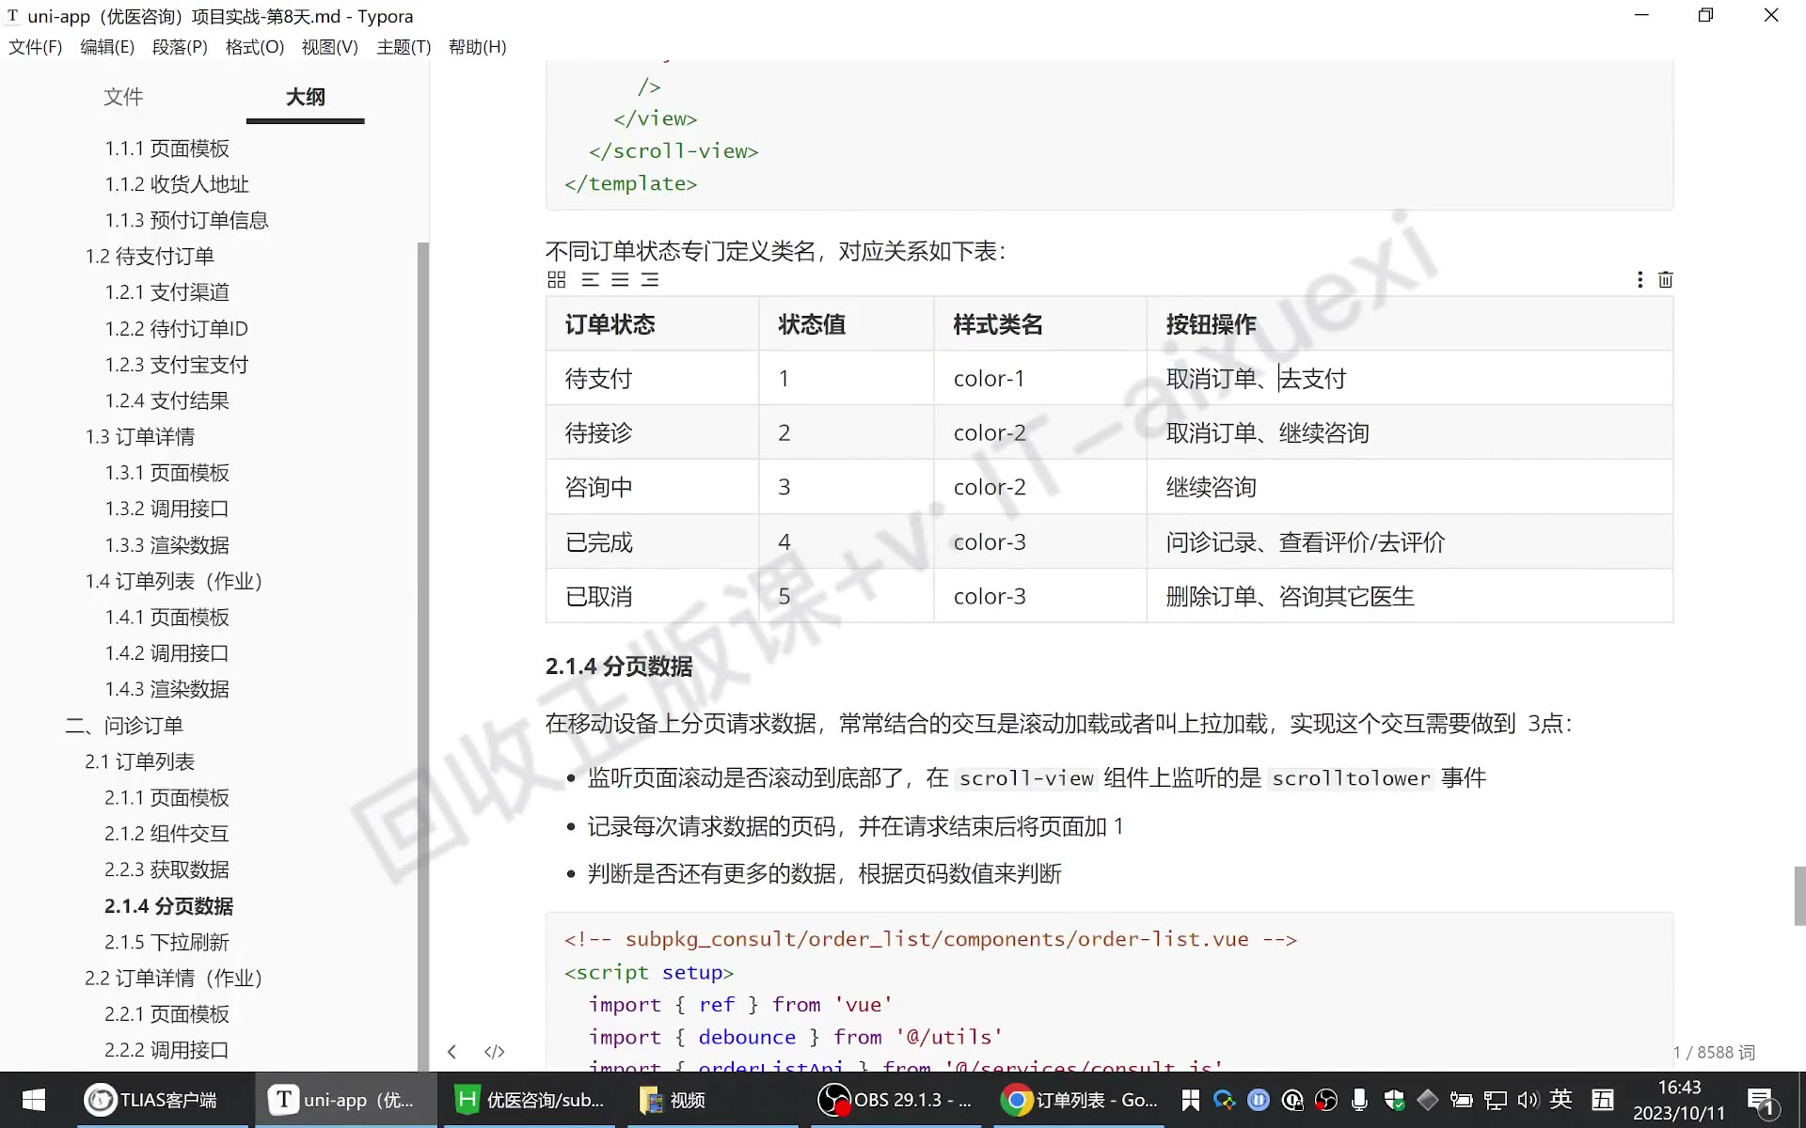Align table column left
The width and height of the screenshot is (1806, 1128).
pos(590,279)
